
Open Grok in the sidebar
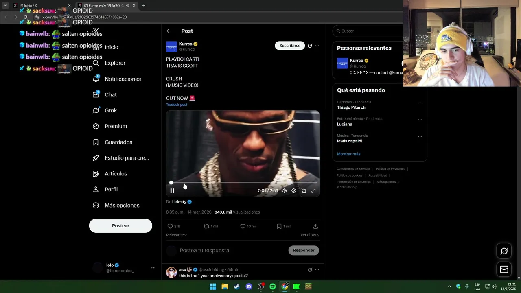tap(105, 110)
